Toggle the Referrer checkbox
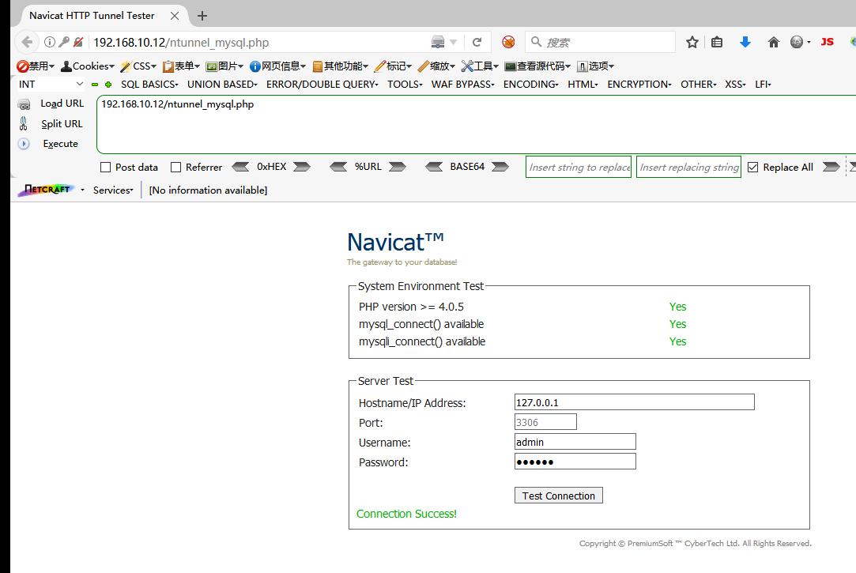The image size is (856, 573). [x=175, y=167]
